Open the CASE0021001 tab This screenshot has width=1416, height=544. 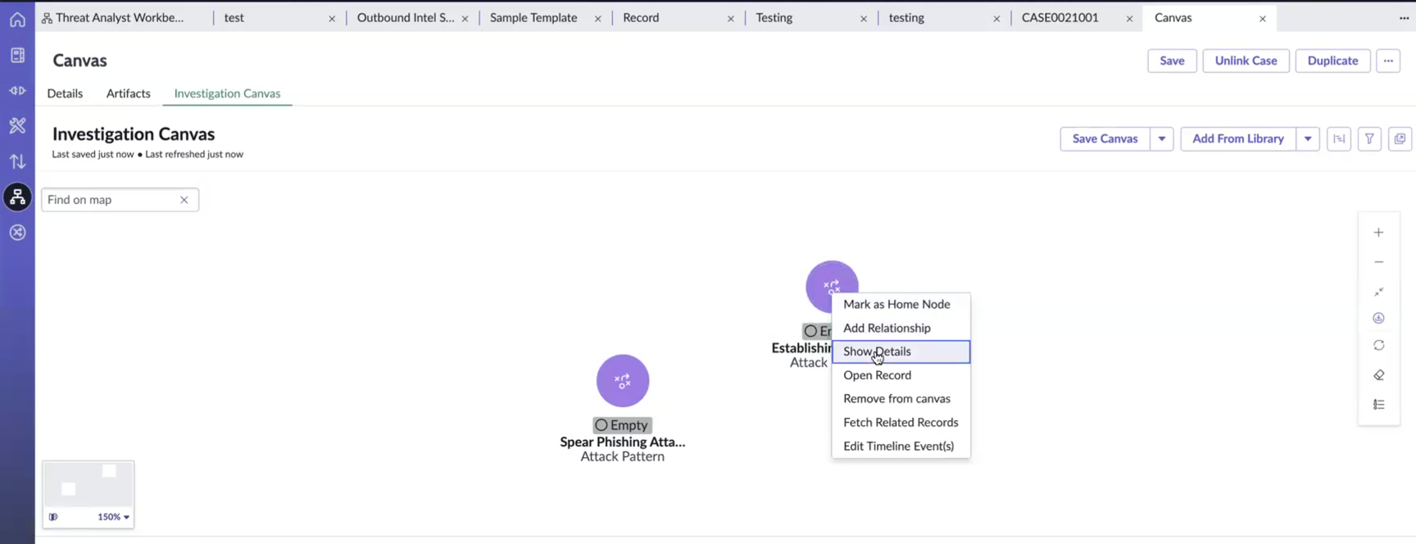pyautogui.click(x=1060, y=18)
